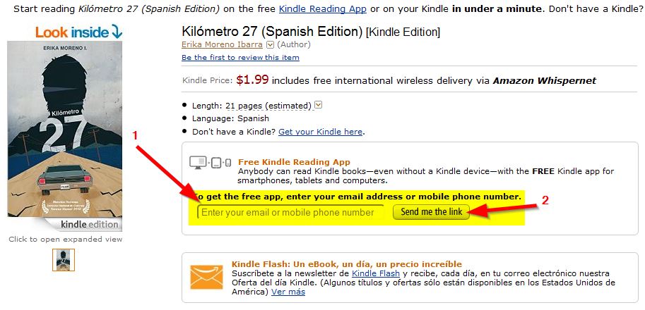Expand the page length estimate dropdown

[x=319, y=106]
